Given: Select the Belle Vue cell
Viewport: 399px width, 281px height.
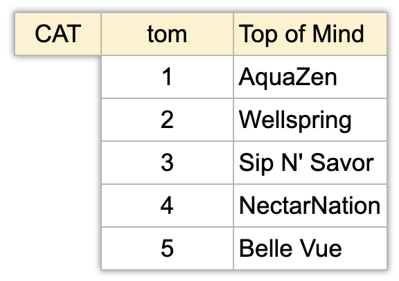Looking at the screenshot, I should (x=310, y=248).
